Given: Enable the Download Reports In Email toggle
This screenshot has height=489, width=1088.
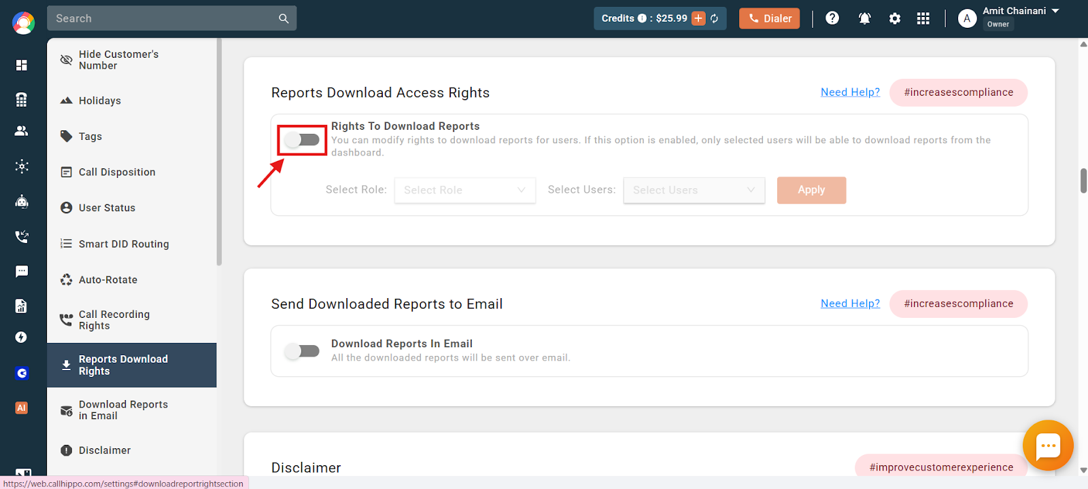Looking at the screenshot, I should (x=302, y=351).
